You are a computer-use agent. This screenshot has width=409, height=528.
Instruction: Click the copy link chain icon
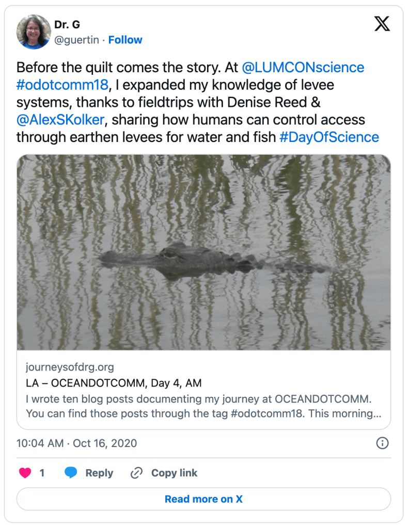136,473
